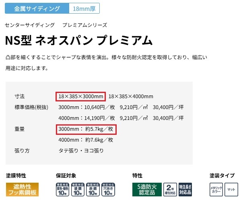Select the 18×385×4000mm dimension value
The width and height of the screenshot is (243, 200).
[x=131, y=97]
